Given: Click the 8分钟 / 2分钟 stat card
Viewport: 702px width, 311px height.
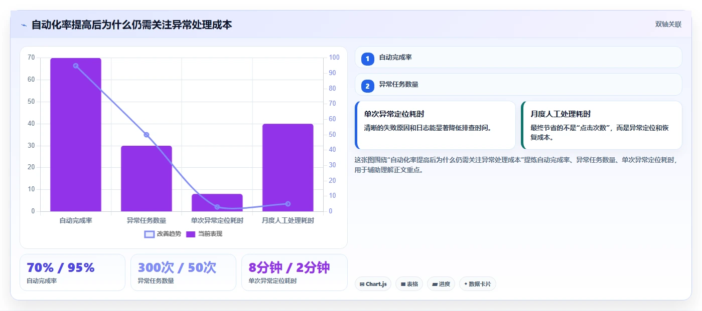Looking at the screenshot, I should click(294, 272).
